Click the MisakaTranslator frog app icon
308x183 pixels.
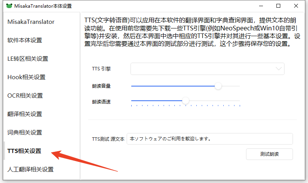pyautogui.click(x=9, y=6)
